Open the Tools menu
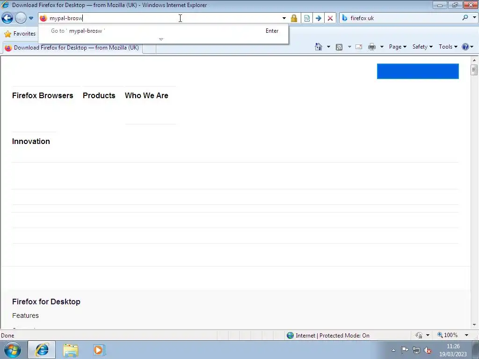 tap(448, 47)
